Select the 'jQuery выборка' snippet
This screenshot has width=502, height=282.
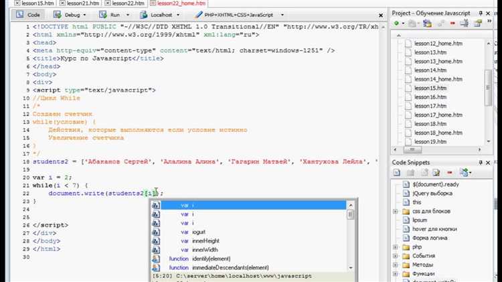(x=432, y=193)
